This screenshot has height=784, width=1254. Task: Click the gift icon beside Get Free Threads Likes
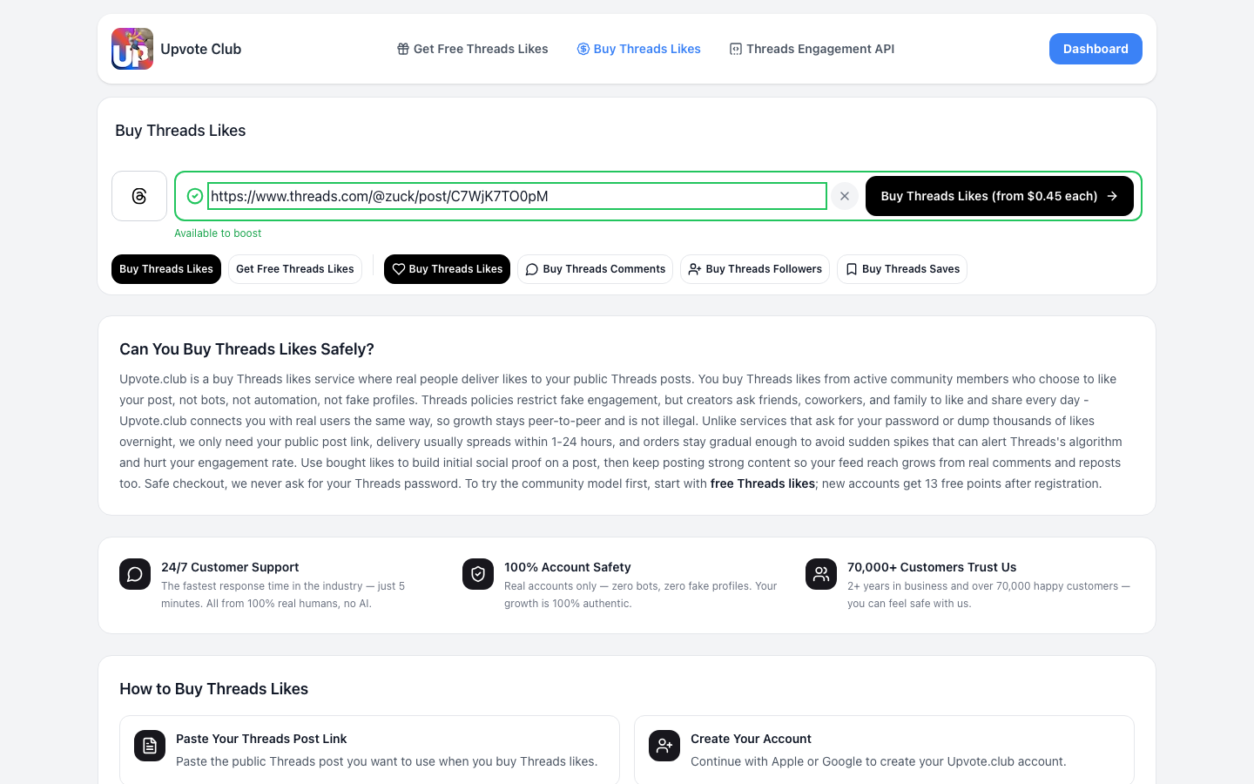click(403, 49)
